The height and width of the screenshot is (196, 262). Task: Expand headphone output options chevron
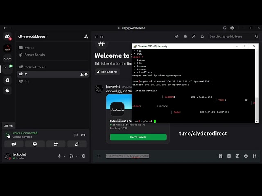[77, 156]
